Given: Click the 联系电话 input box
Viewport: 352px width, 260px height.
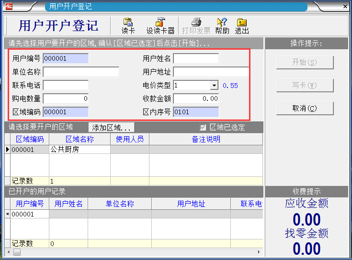Looking at the screenshot, I should tap(66, 86).
